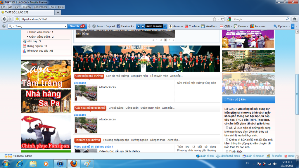Open the View menu
The height and width of the screenshot is (168, 299).
(18, 7)
